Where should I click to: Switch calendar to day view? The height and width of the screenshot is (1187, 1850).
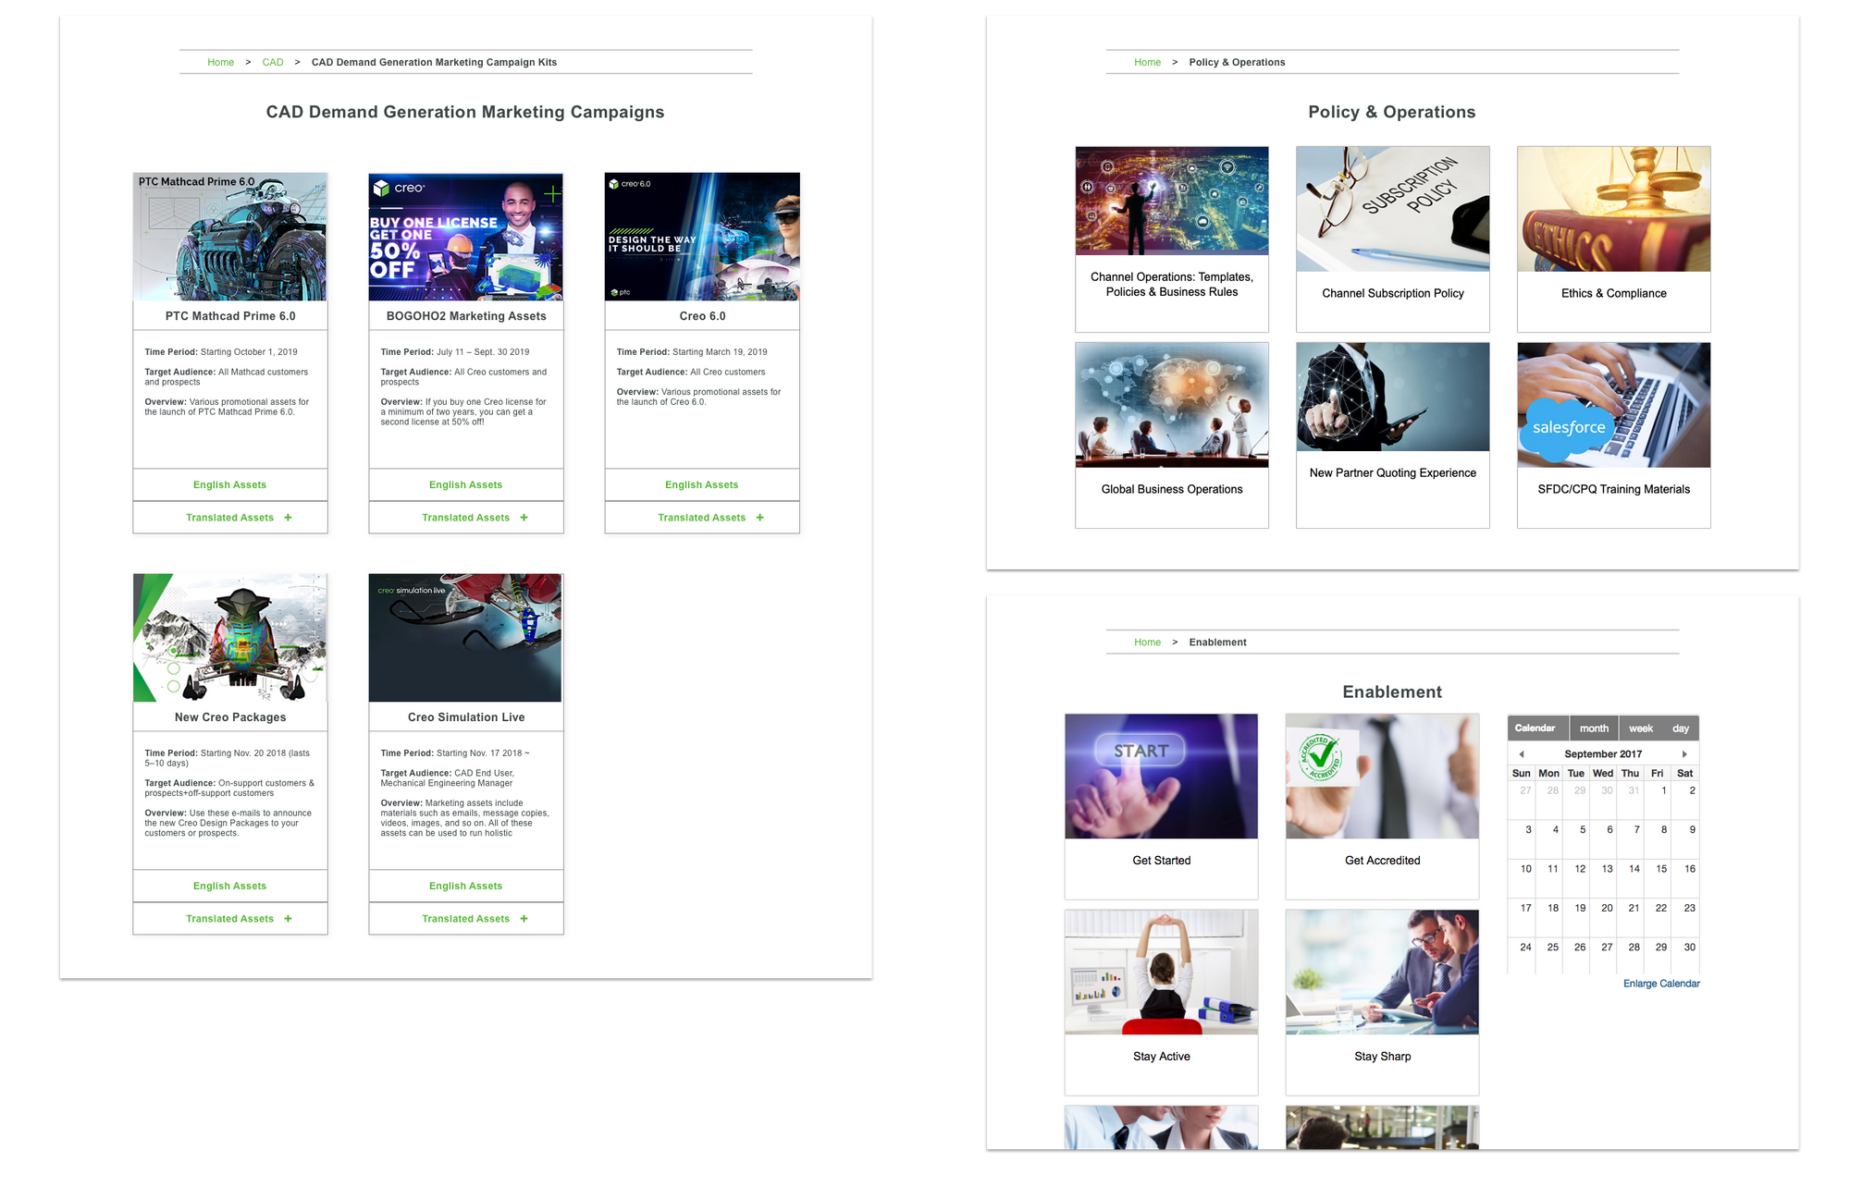(1680, 728)
